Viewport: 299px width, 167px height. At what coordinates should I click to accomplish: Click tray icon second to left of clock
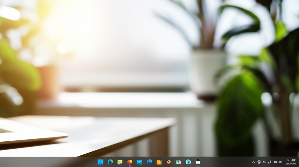tap(275, 162)
